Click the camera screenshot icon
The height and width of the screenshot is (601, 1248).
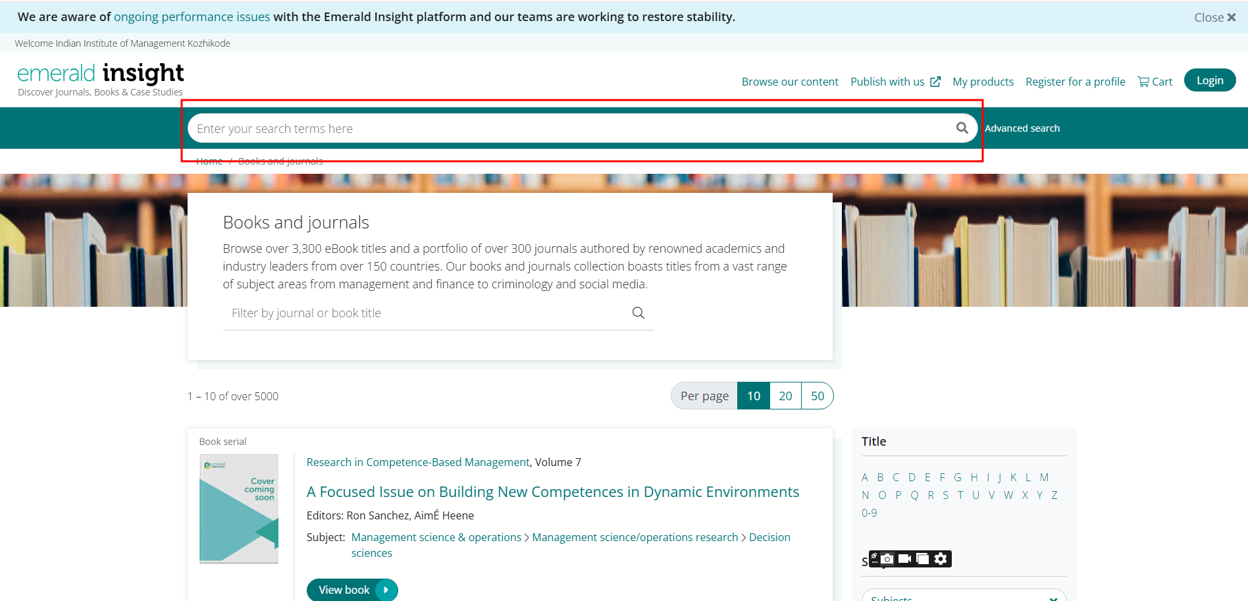[x=888, y=559]
